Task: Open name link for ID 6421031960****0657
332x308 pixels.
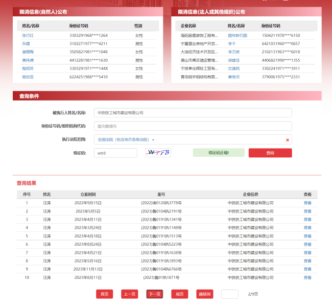Action: pyautogui.click(x=232, y=43)
